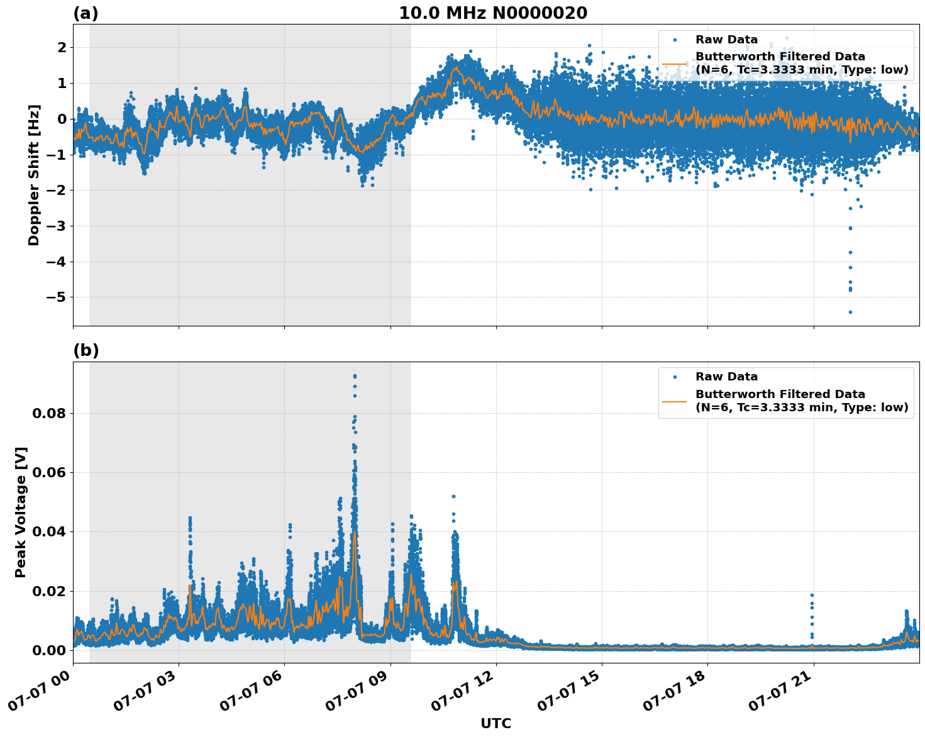This screenshot has height=737, width=925.
Task: Click the "2" tick on Doppler axis
Action: (62, 47)
